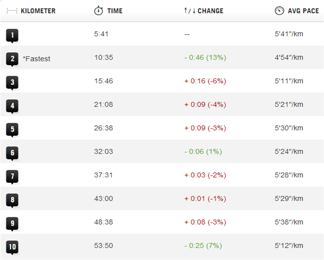Click the kilometer 7 marker badge
Screen dimensions: 324x260
pos(12,176)
